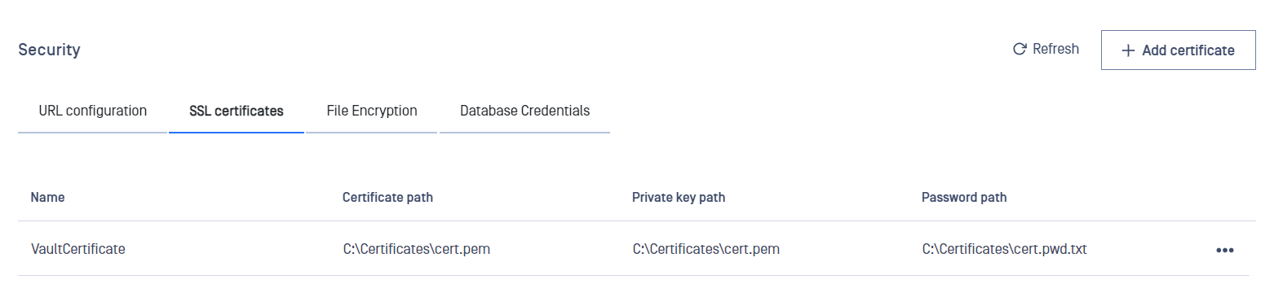Image resolution: width=1283 pixels, height=297 pixels.
Task: Open the three-dot menu for VaultCertificate
Action: click(1224, 250)
